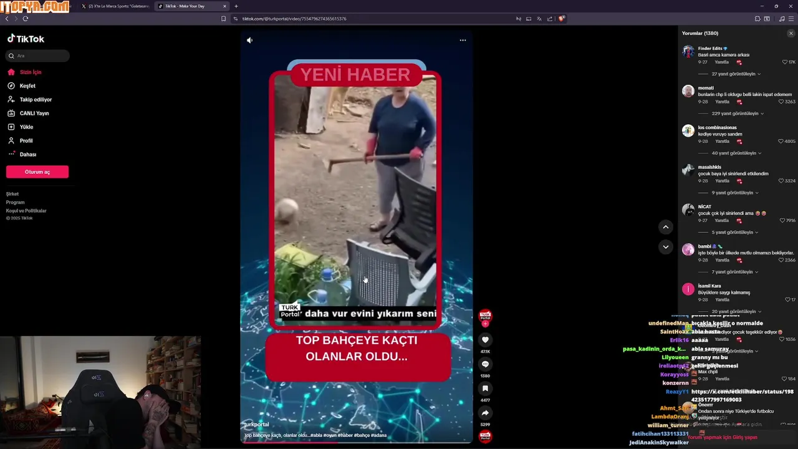Screen dimensions: 798x449
Task: Click the video progress bar
Action: [357, 442]
